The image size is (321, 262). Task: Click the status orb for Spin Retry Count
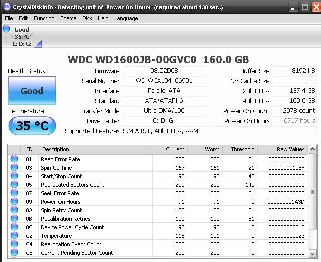pyautogui.click(x=14, y=210)
